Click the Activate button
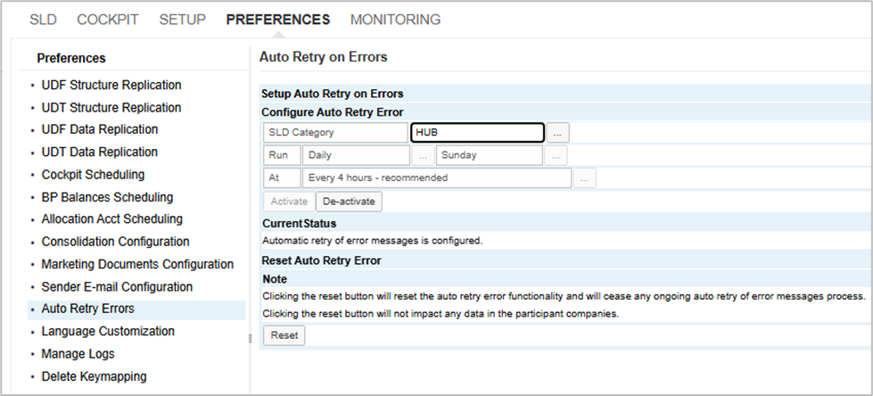The image size is (873, 396). [289, 202]
